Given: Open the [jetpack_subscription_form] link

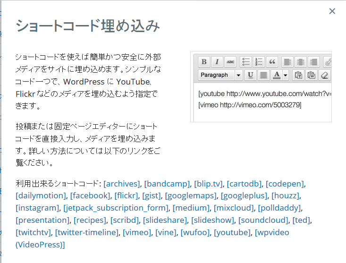Looking at the screenshot, I should 116,208.
